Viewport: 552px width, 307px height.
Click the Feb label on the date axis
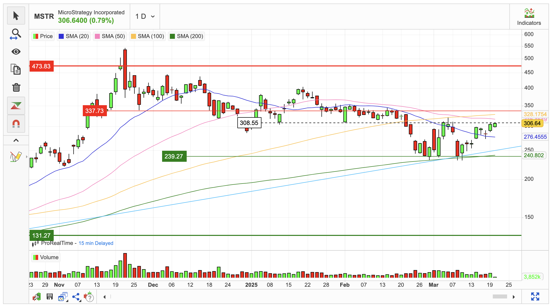(x=345, y=285)
